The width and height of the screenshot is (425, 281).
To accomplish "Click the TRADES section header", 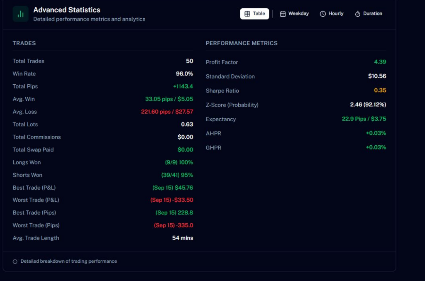I will pyautogui.click(x=24, y=43).
